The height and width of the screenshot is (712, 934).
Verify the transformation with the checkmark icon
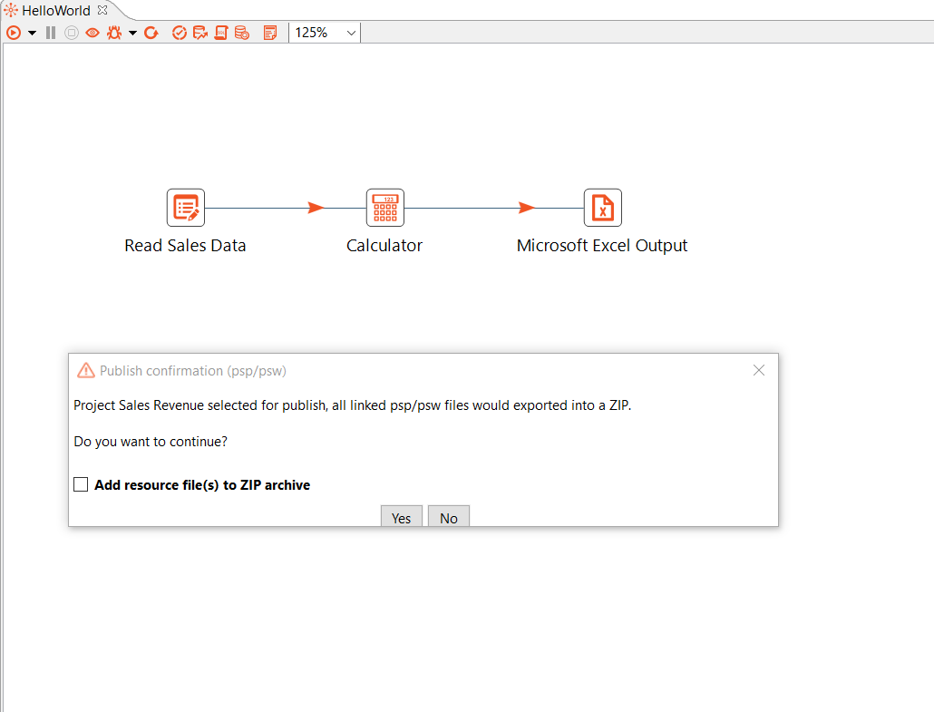coord(180,33)
